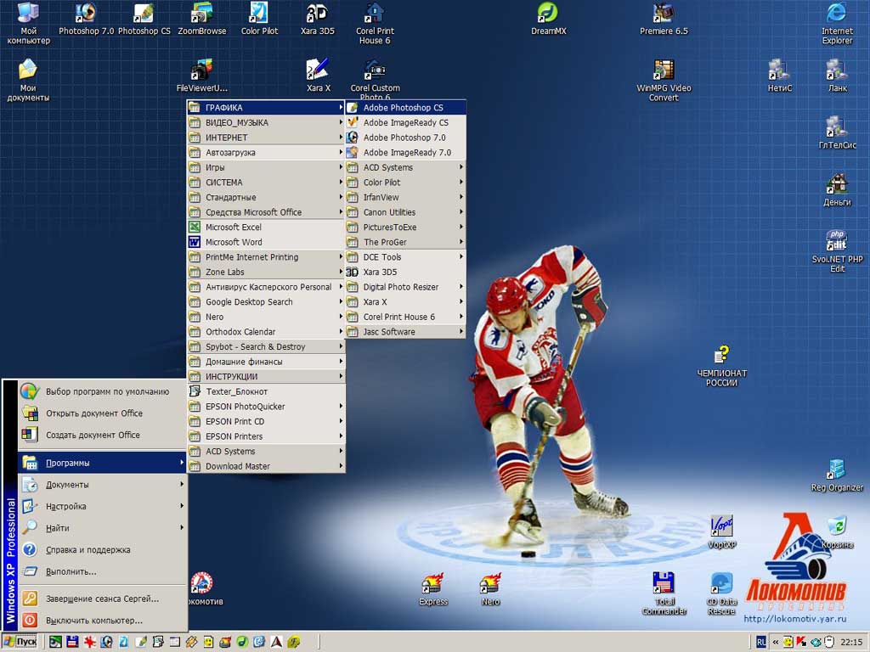Open Nero desktop shortcut icon

click(x=490, y=589)
